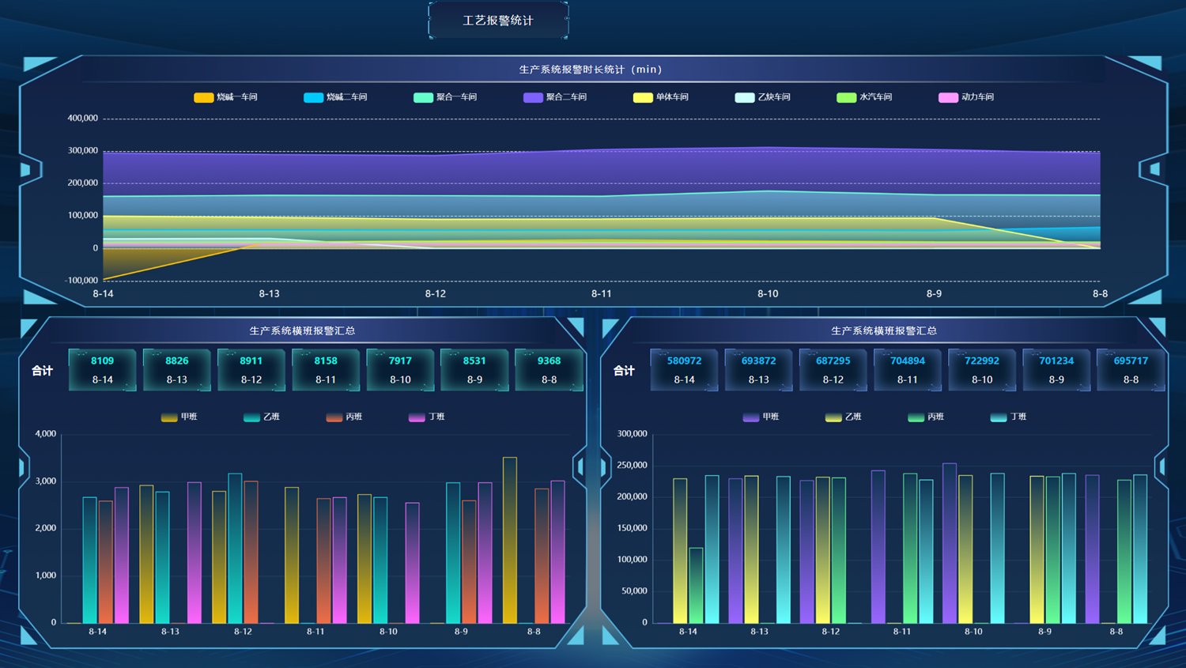Click the 1,000 y-axis label
Viewport: 1186px width, 668px height.
point(46,575)
